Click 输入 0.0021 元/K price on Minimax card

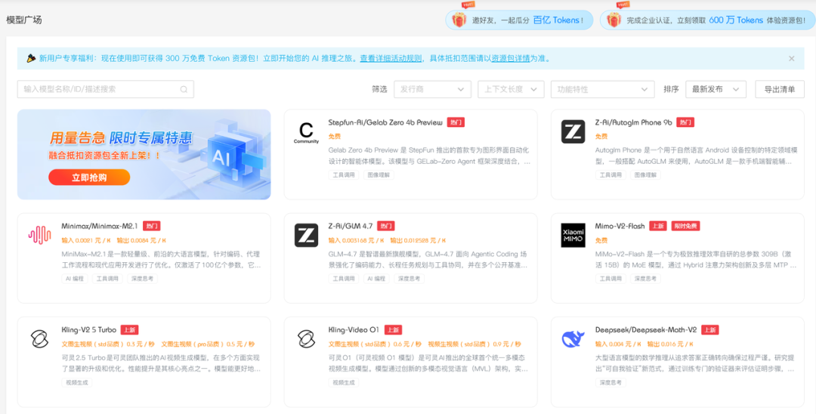coord(86,240)
